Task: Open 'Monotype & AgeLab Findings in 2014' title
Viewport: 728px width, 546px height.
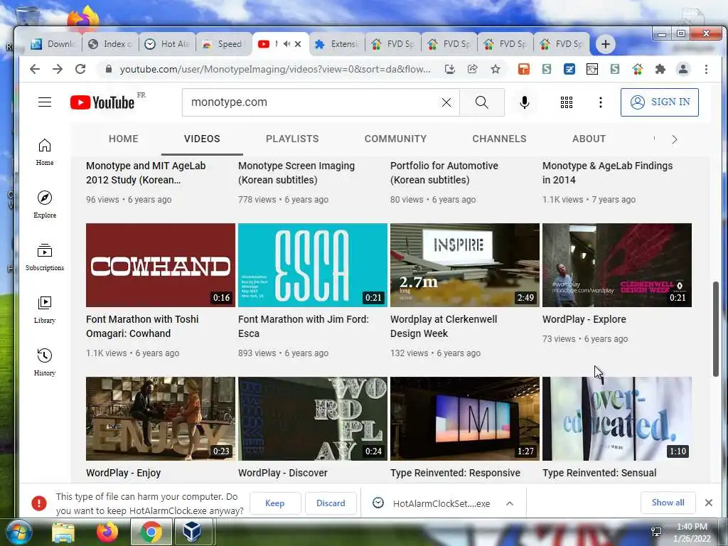Action: tap(607, 173)
